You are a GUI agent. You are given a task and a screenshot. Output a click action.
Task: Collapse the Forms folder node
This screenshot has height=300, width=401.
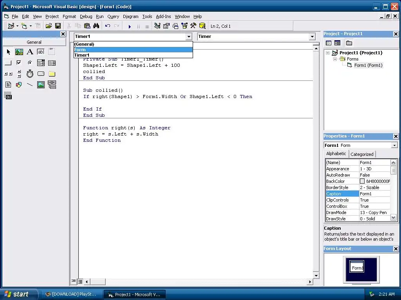coord(335,59)
